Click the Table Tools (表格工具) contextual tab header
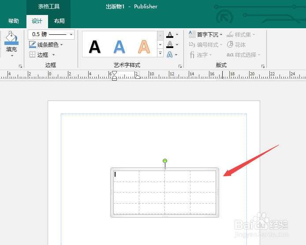306x245 pixels. pos(49,7)
